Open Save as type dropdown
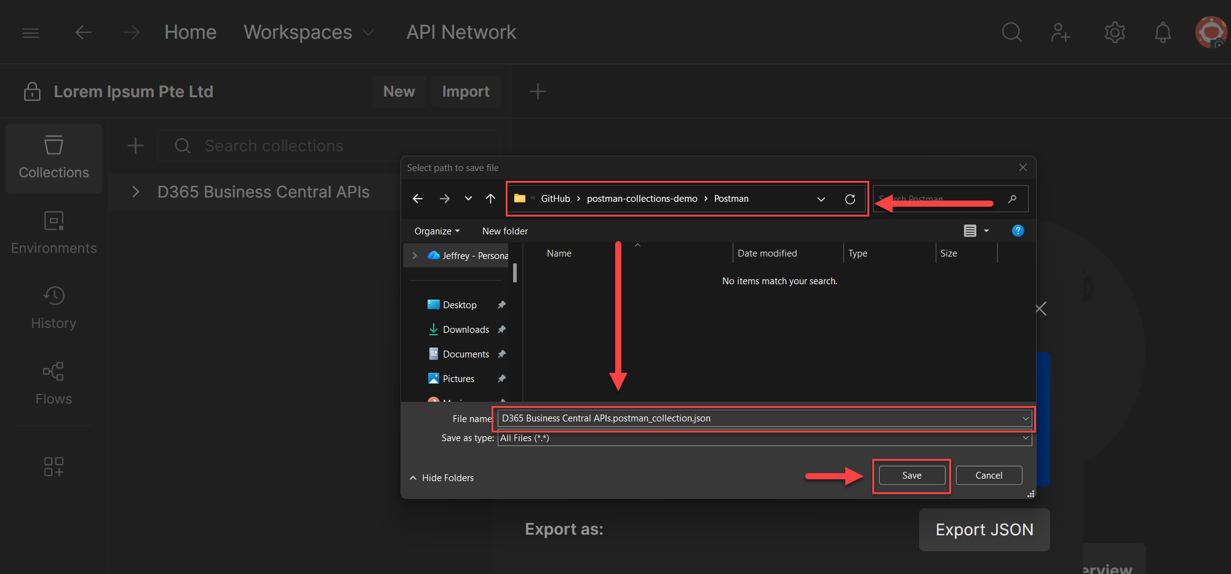 point(1026,438)
